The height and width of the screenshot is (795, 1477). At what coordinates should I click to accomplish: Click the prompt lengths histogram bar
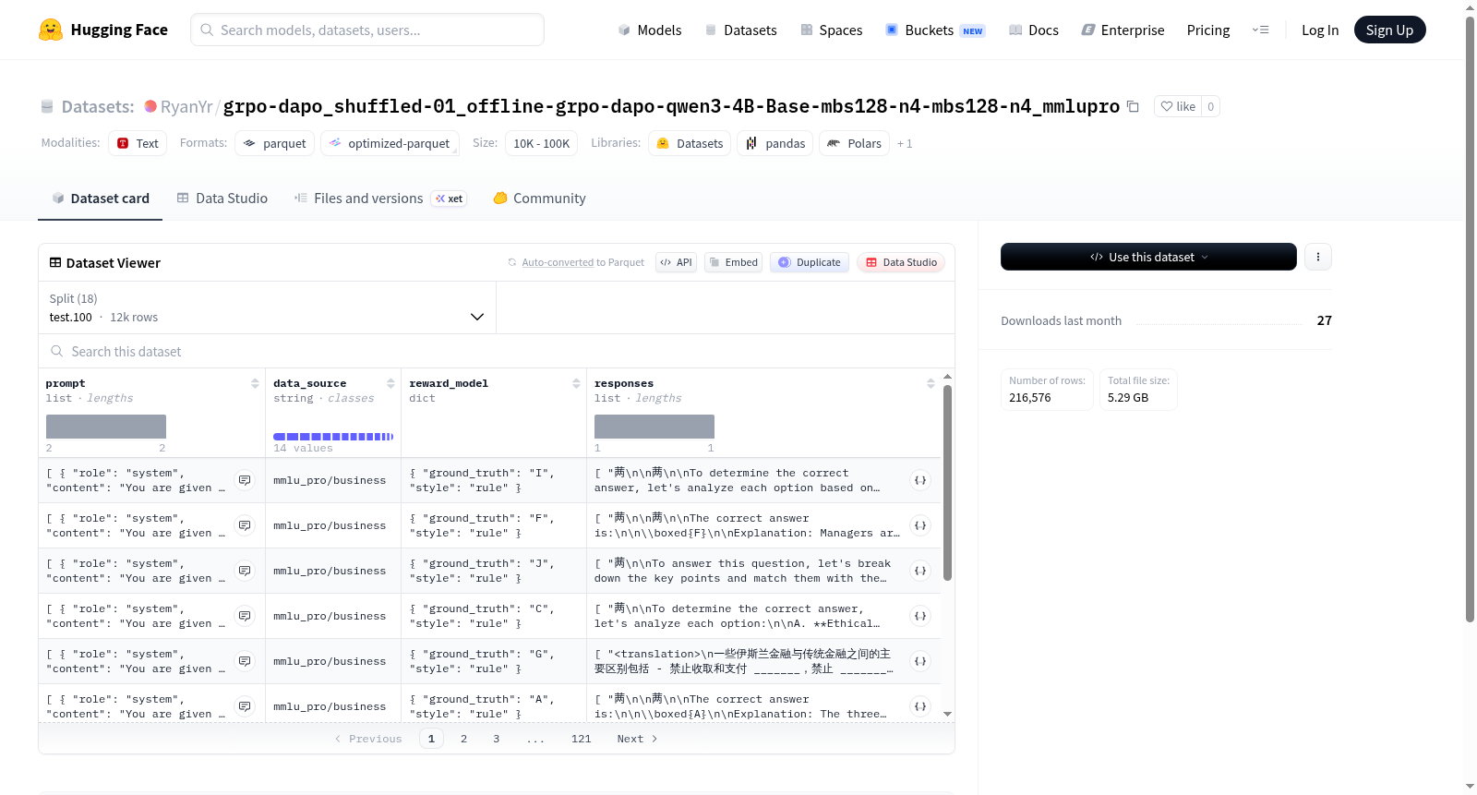(106, 427)
